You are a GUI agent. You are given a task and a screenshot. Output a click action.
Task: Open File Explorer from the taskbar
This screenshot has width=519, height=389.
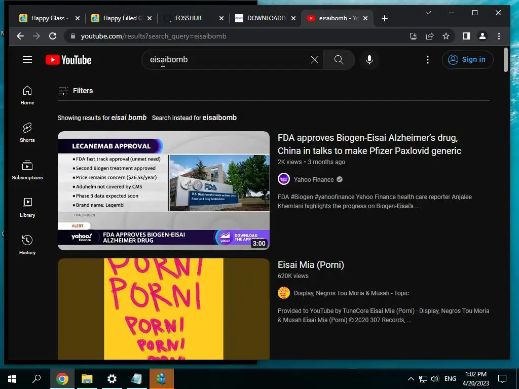pos(87,379)
